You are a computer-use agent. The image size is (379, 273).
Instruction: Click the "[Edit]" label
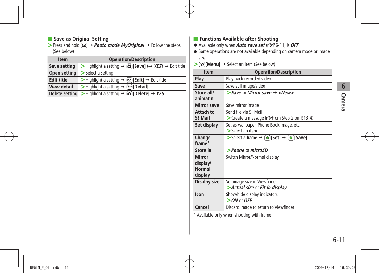coord(139,80)
